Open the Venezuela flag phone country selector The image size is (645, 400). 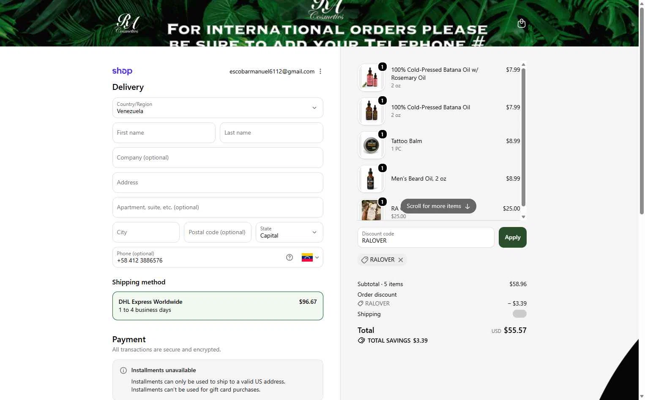pos(310,257)
